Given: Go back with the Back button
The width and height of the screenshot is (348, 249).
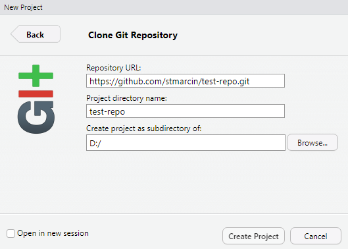Looking at the screenshot, I should pos(36,34).
